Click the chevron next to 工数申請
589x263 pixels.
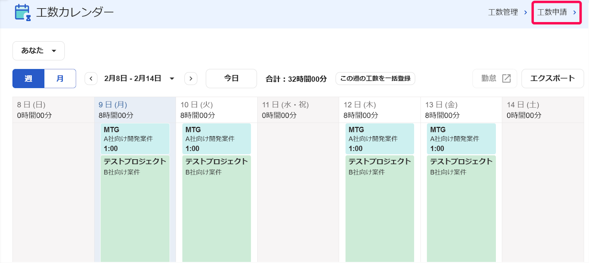pos(574,13)
